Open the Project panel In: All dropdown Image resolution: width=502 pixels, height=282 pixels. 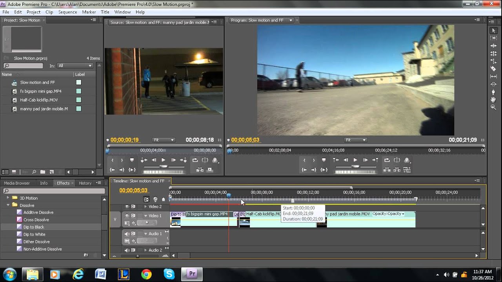coord(75,66)
